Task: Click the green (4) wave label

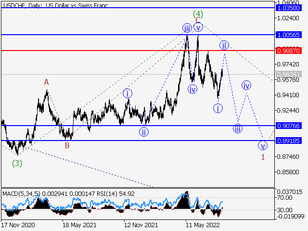Action: click(198, 14)
